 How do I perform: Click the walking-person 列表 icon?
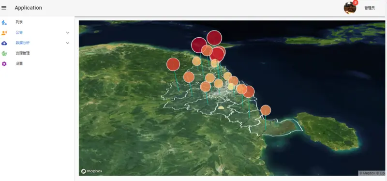[x=4, y=22]
